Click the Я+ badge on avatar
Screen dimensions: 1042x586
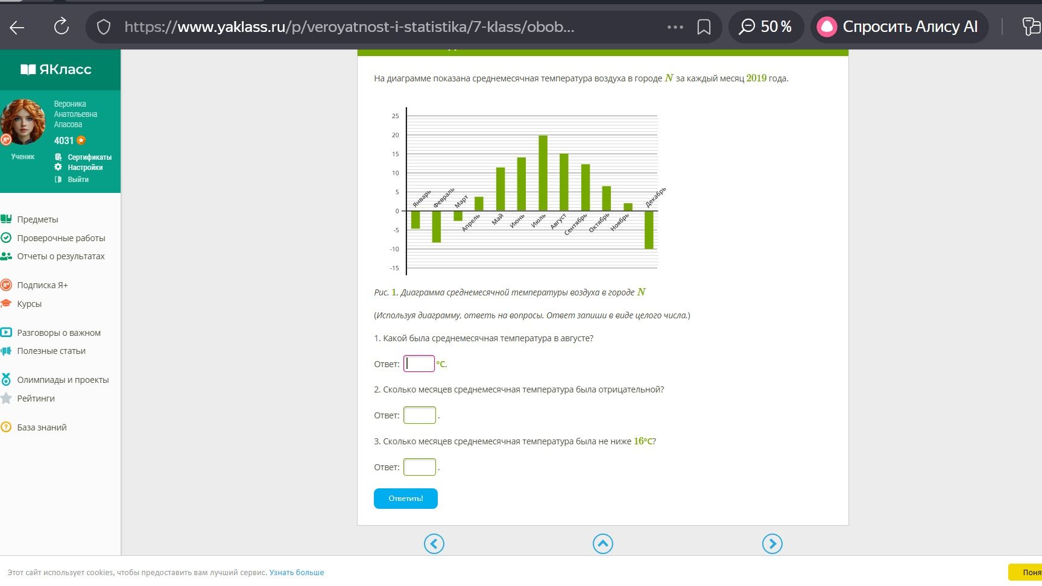coord(6,140)
